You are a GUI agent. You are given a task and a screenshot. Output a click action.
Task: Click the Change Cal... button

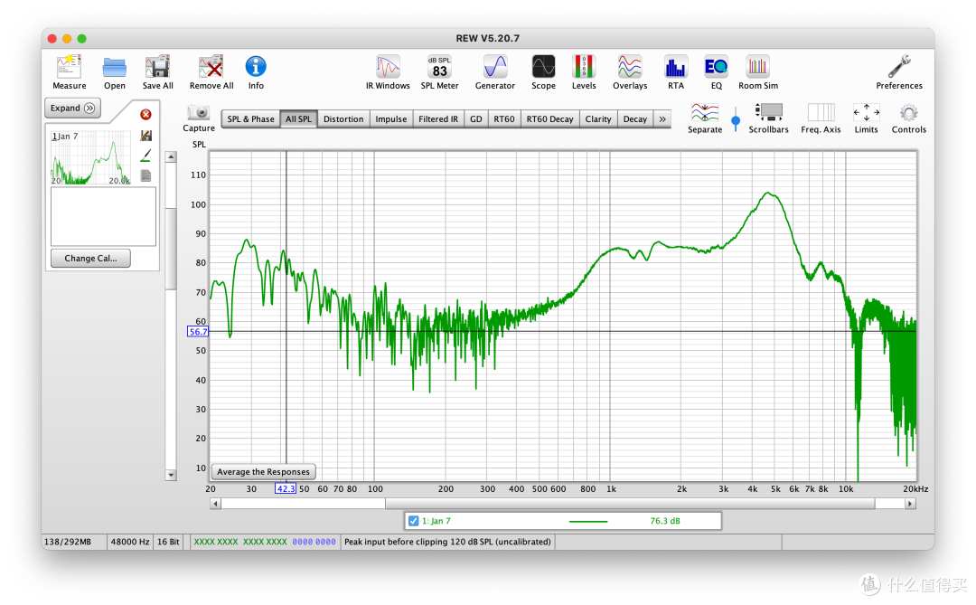90,258
